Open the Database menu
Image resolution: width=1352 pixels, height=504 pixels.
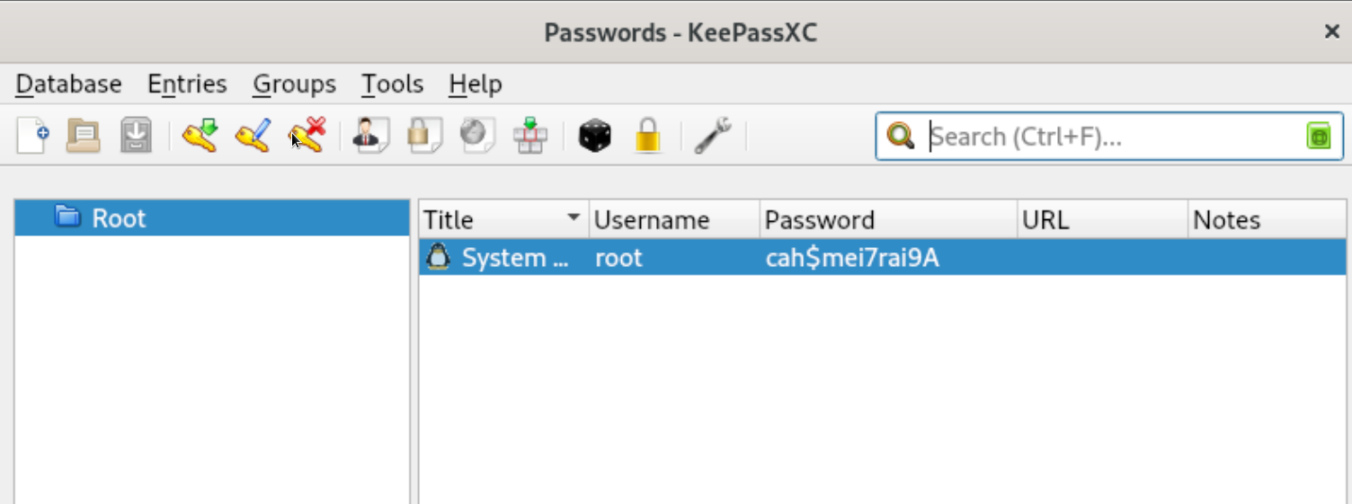[x=68, y=84]
